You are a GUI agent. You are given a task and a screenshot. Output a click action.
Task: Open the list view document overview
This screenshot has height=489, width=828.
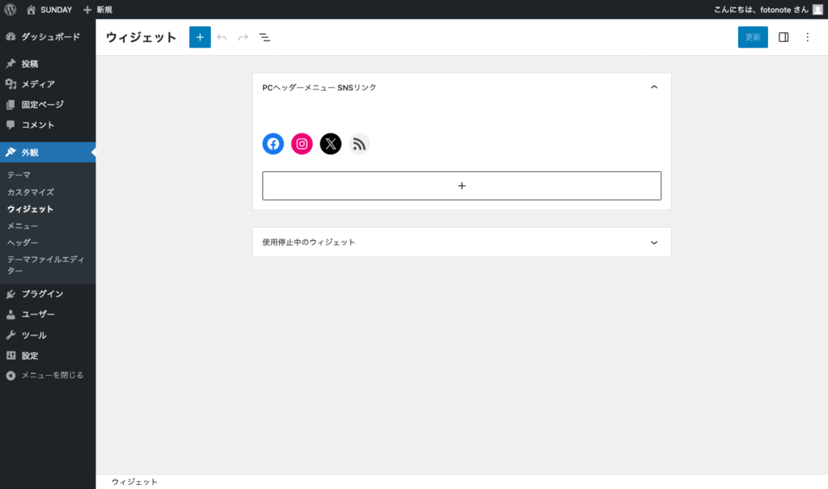[x=264, y=37]
